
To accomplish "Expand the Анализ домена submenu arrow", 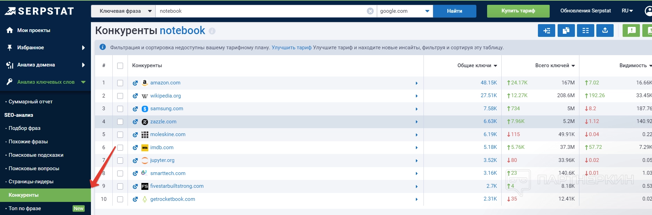I will point(83,65).
